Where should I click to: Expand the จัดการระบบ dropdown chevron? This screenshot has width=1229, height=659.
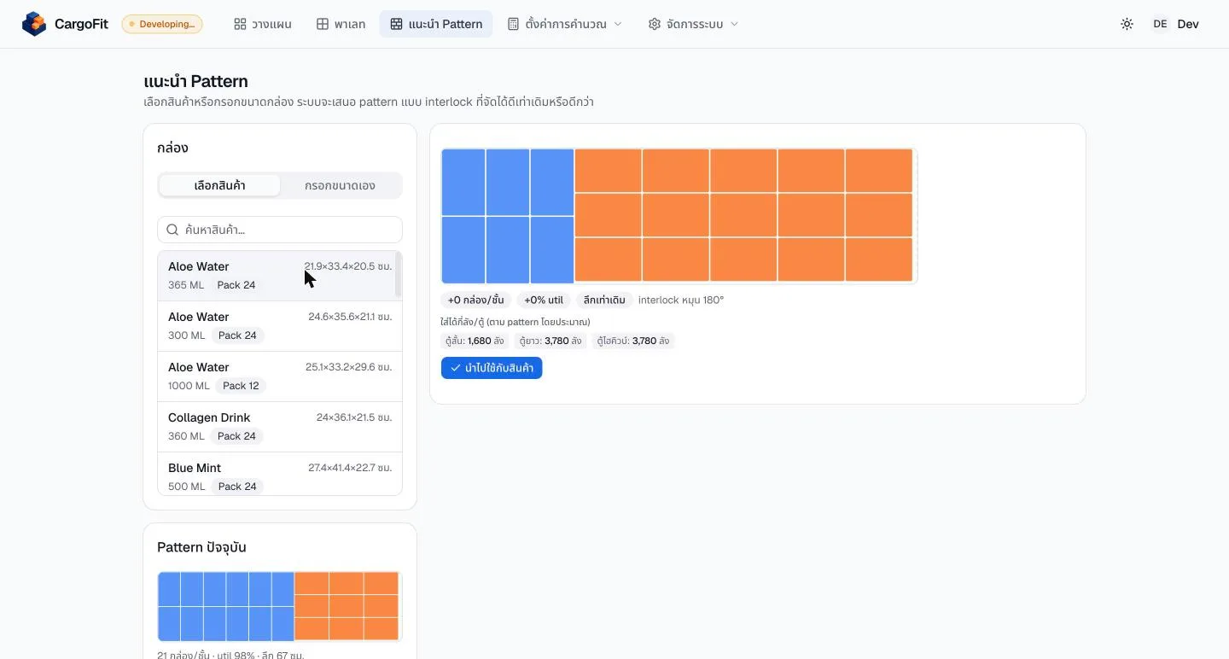pyautogui.click(x=734, y=24)
